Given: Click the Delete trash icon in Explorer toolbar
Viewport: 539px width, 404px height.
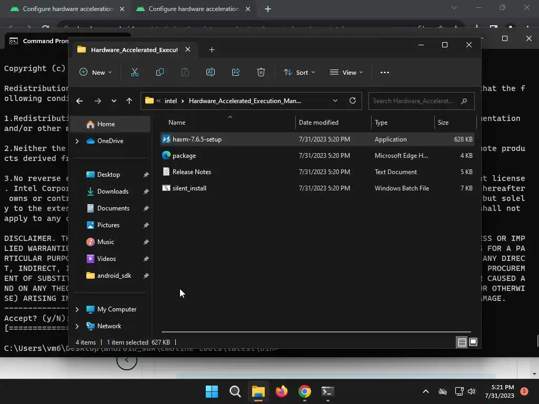Looking at the screenshot, I should click(261, 72).
